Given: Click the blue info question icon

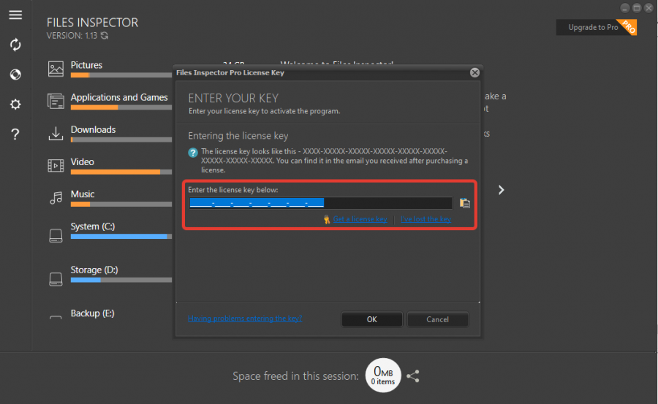Looking at the screenshot, I should [x=193, y=152].
